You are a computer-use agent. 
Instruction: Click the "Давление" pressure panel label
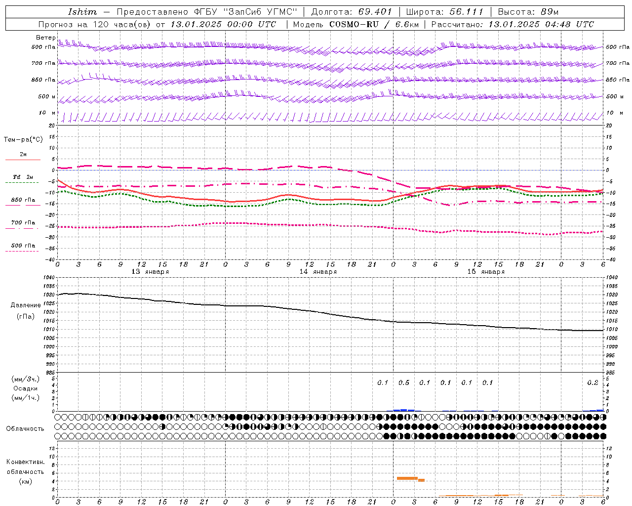click(26, 305)
